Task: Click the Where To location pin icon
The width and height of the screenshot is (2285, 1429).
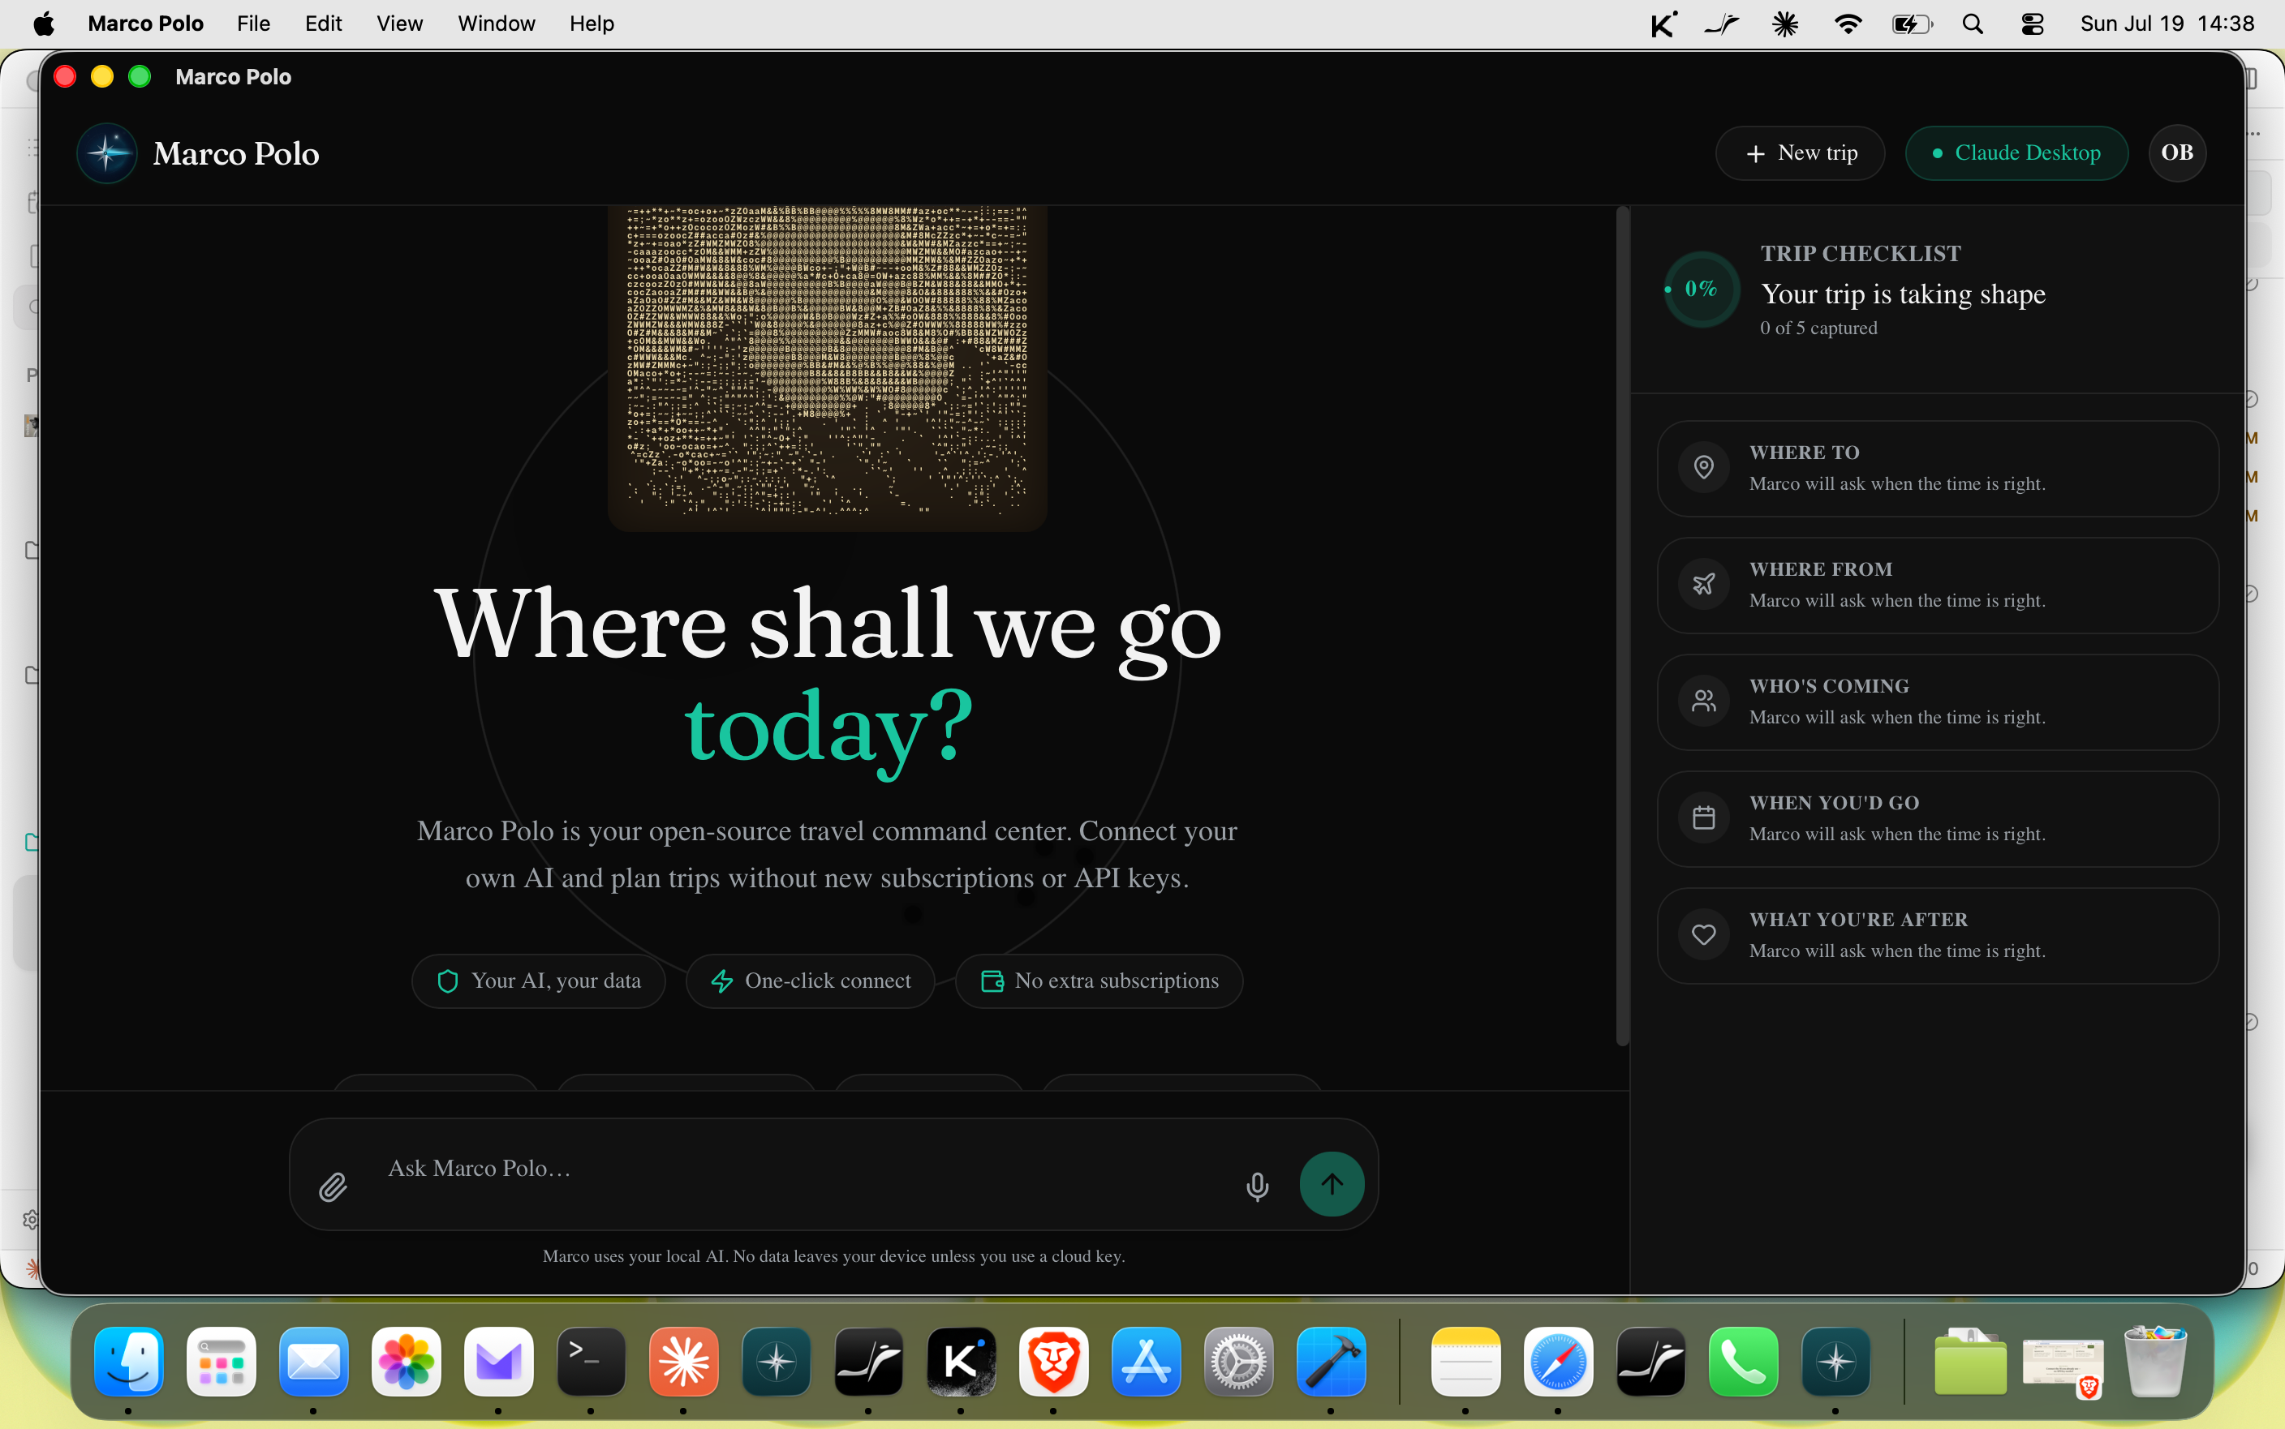Action: coord(1703,467)
